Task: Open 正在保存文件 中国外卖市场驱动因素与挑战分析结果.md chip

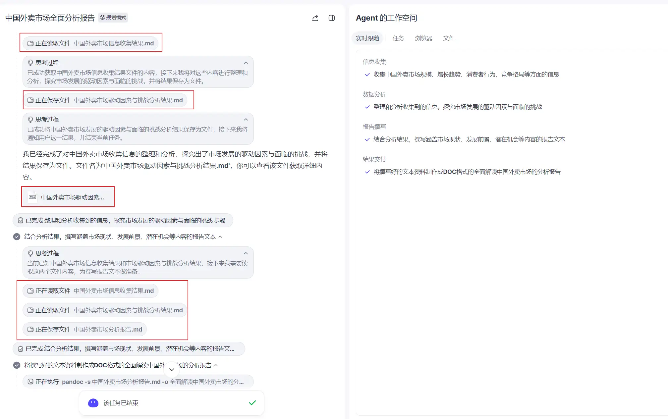Action: pyautogui.click(x=105, y=100)
